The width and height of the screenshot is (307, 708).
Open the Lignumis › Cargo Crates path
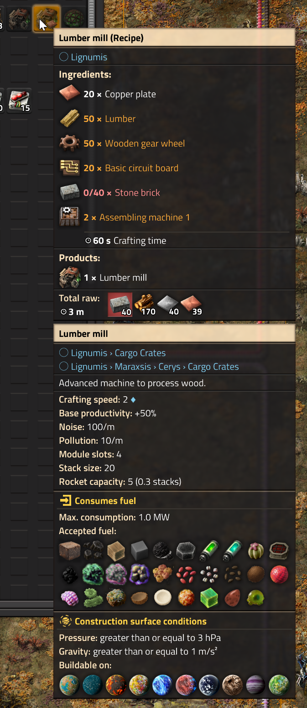[x=118, y=353]
